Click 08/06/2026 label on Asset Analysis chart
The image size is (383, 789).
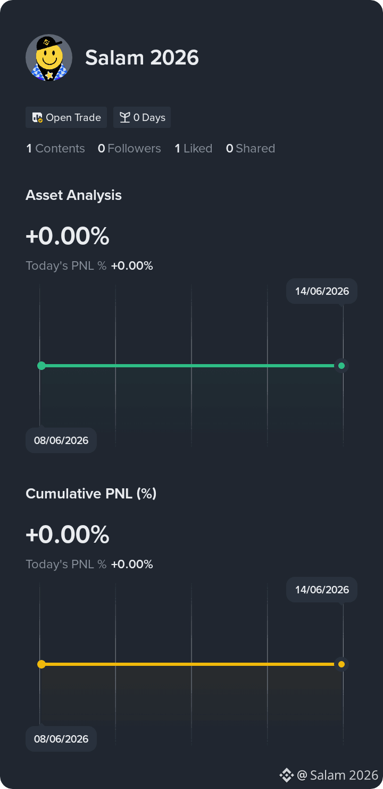click(61, 440)
